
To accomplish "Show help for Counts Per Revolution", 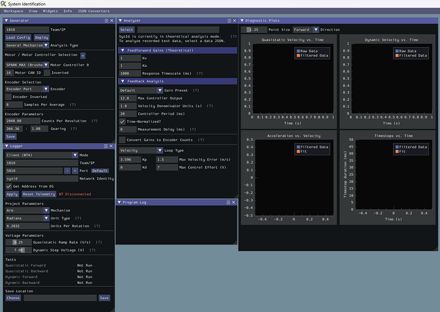I will (x=94, y=121).
